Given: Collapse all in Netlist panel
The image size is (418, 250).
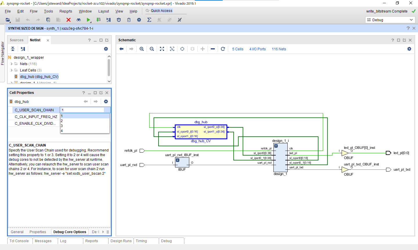Looking at the screenshot, I should [x=13, y=49].
